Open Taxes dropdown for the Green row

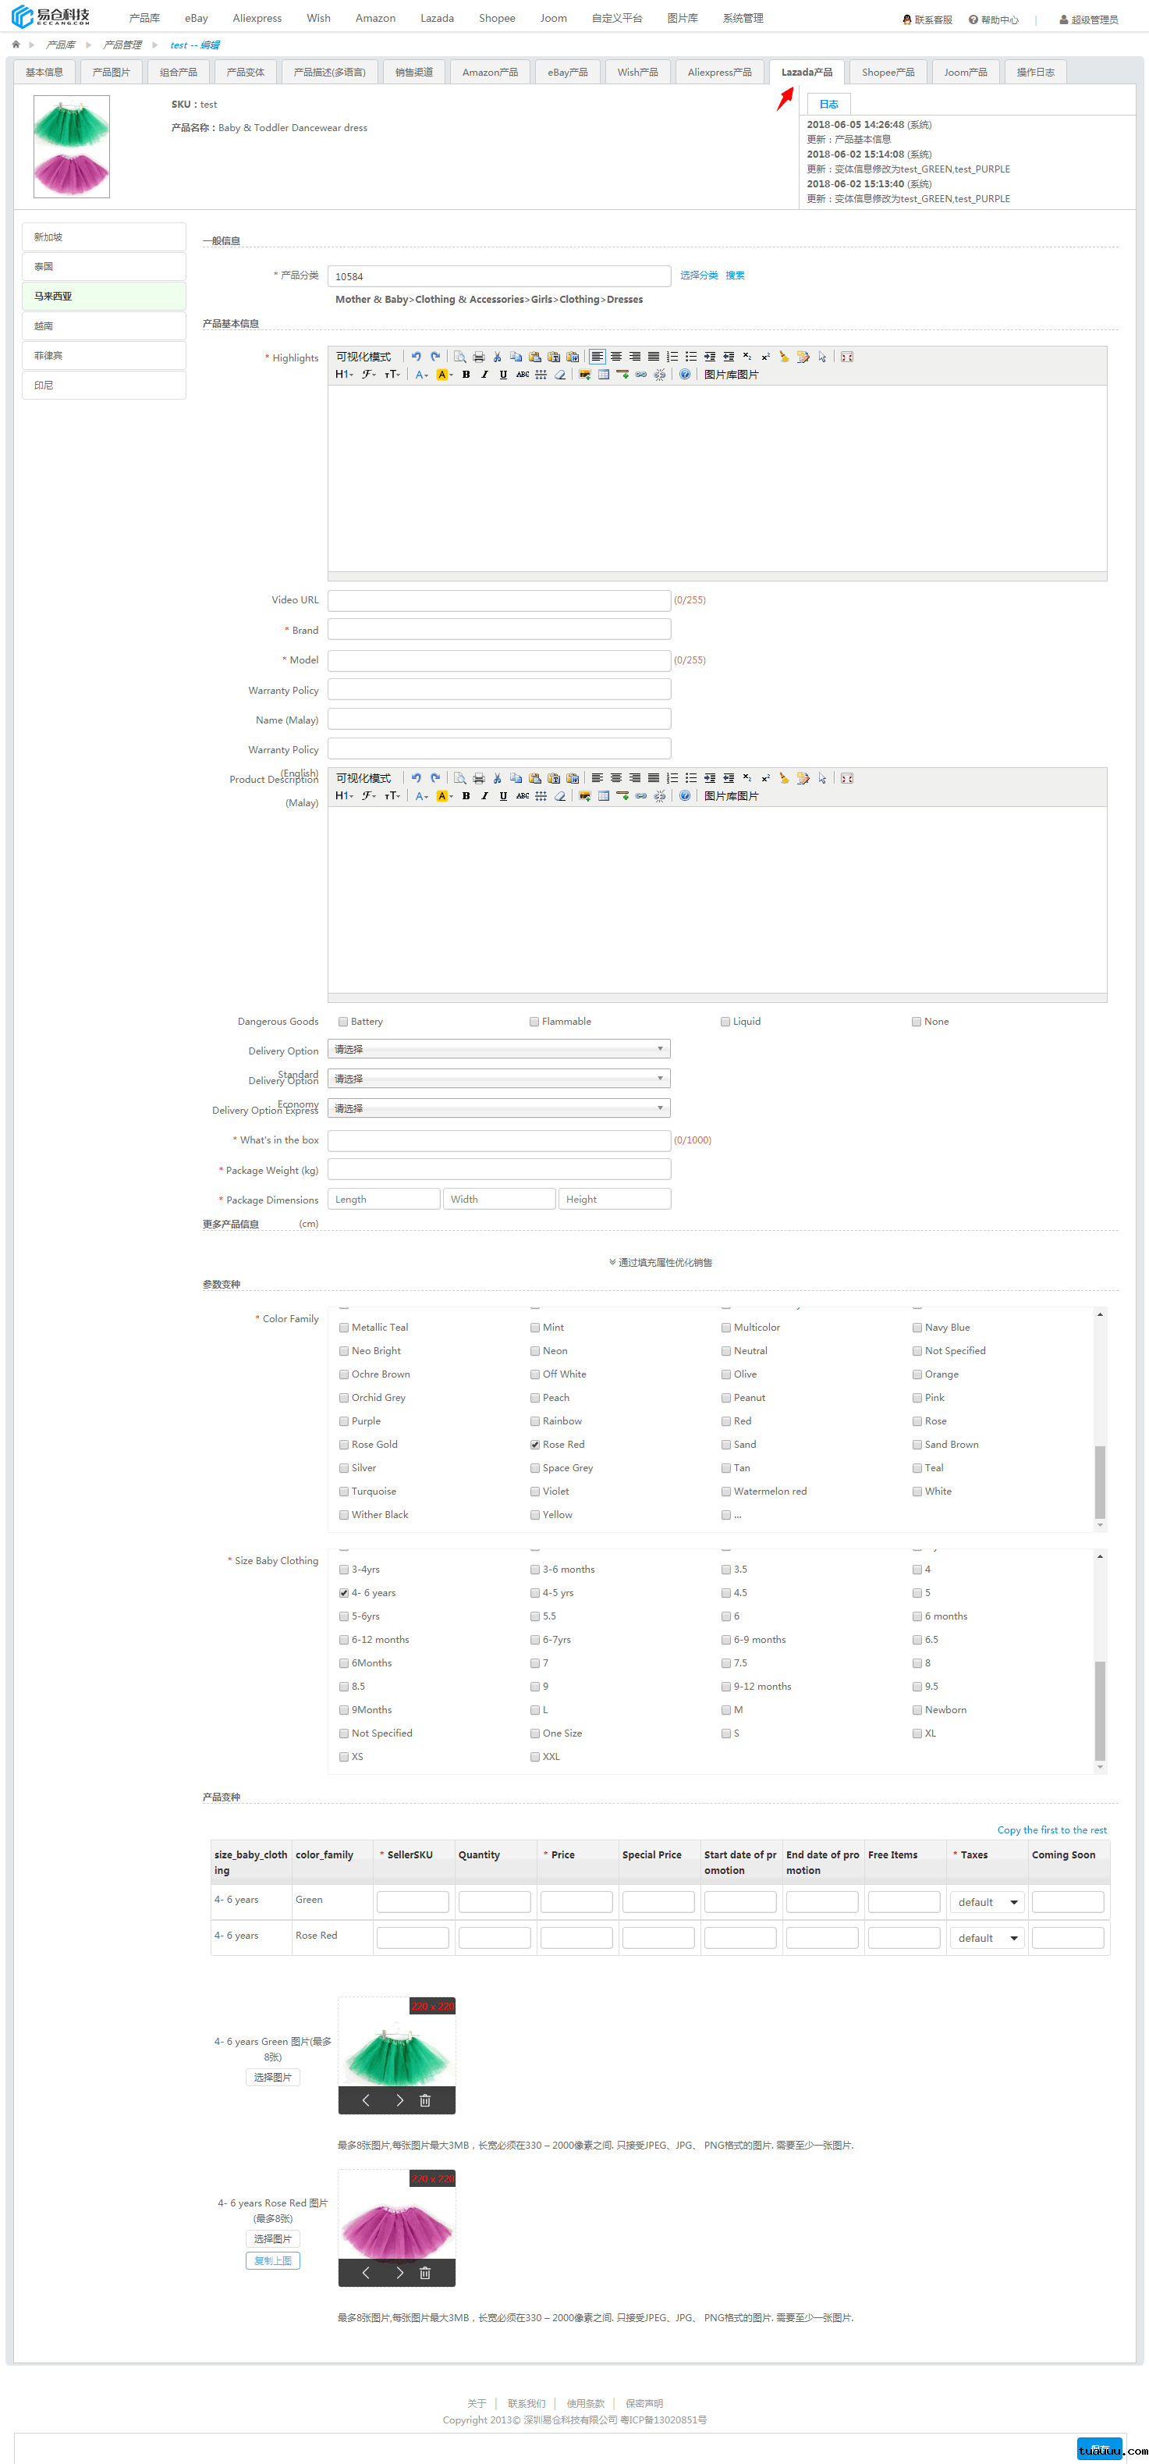tap(987, 1903)
